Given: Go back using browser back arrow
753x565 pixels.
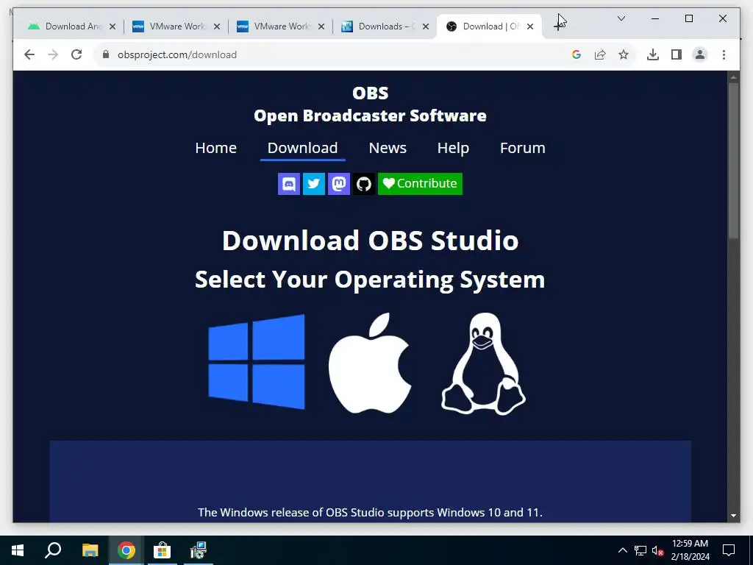Looking at the screenshot, I should (x=29, y=54).
